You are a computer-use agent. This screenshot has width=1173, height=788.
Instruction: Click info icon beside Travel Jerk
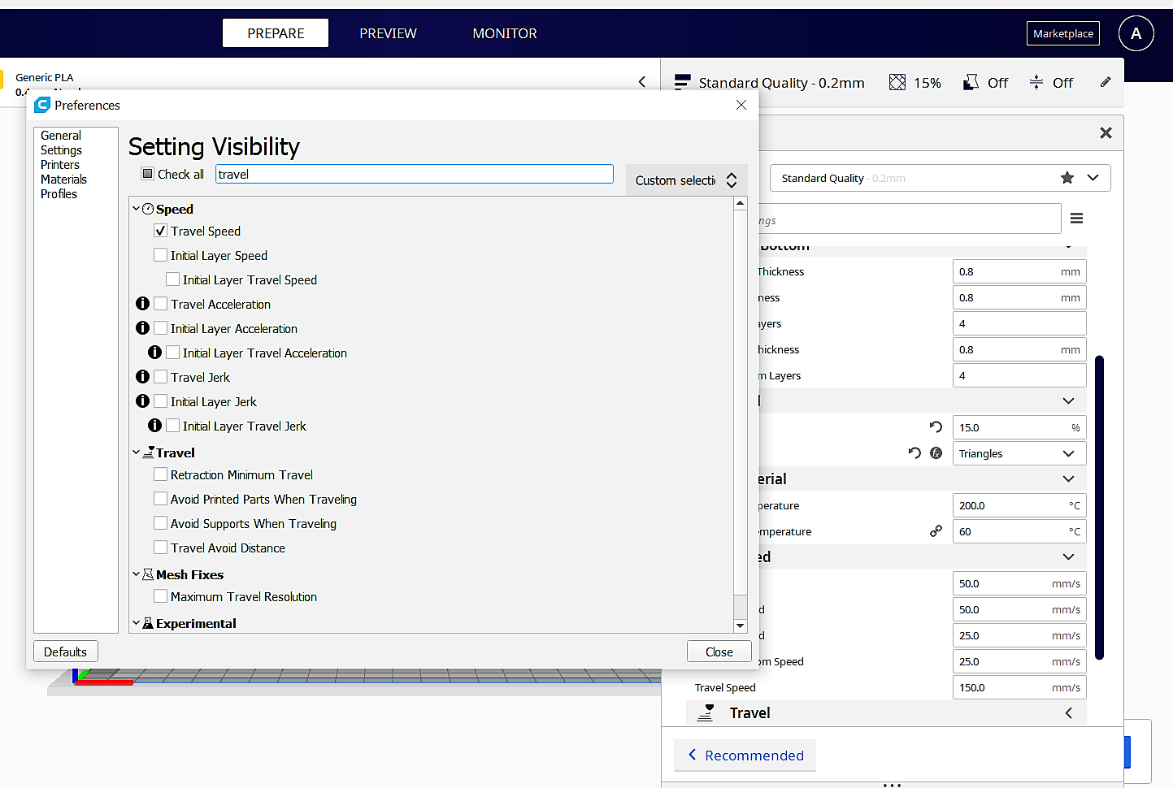click(x=143, y=377)
